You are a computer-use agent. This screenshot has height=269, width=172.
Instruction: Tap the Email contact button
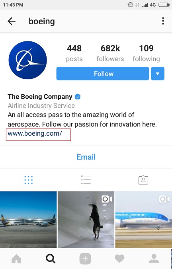tap(86, 157)
